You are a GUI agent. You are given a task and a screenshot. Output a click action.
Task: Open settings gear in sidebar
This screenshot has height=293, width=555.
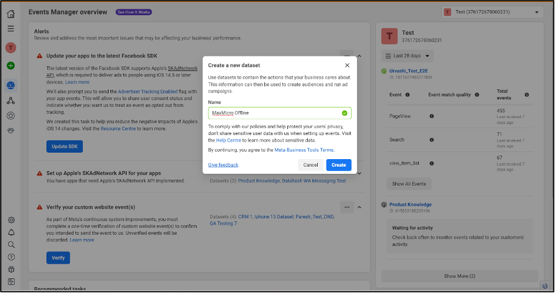pyautogui.click(x=11, y=220)
